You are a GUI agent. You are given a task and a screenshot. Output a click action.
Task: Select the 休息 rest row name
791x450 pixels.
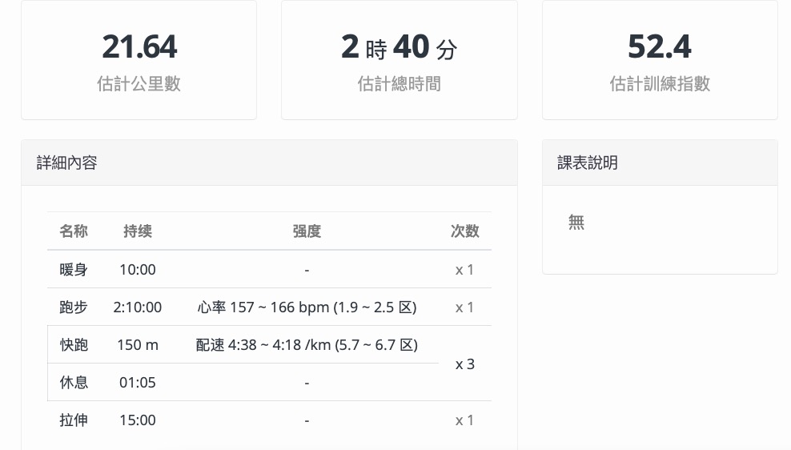74,383
